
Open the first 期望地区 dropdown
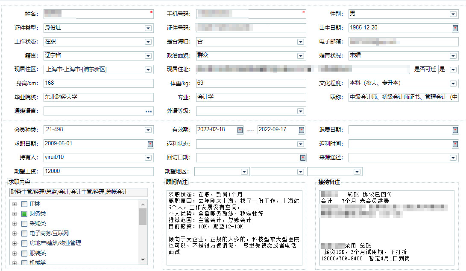pos(244,172)
